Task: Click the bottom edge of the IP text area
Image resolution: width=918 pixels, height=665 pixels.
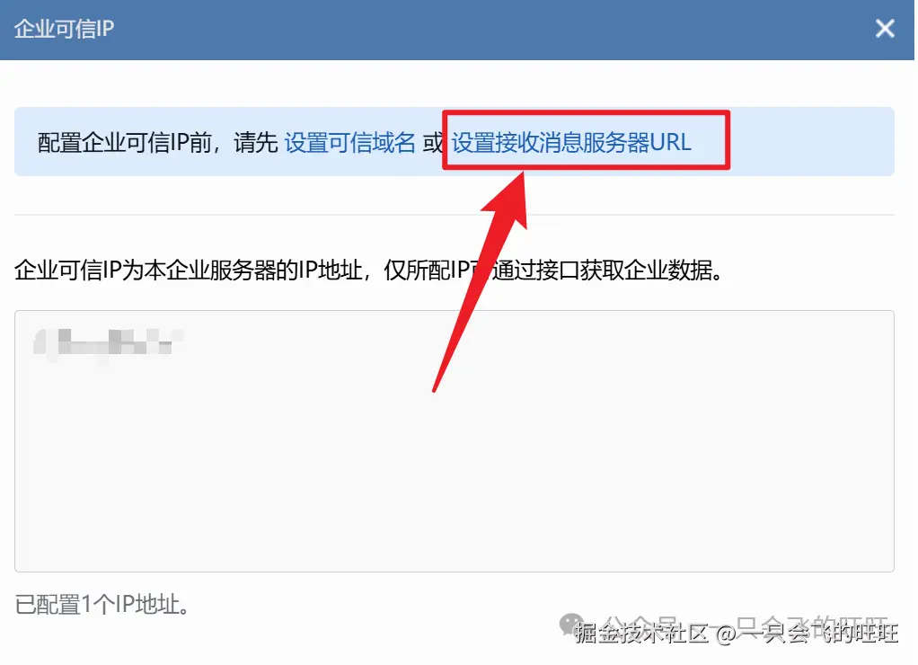Action: click(x=455, y=572)
